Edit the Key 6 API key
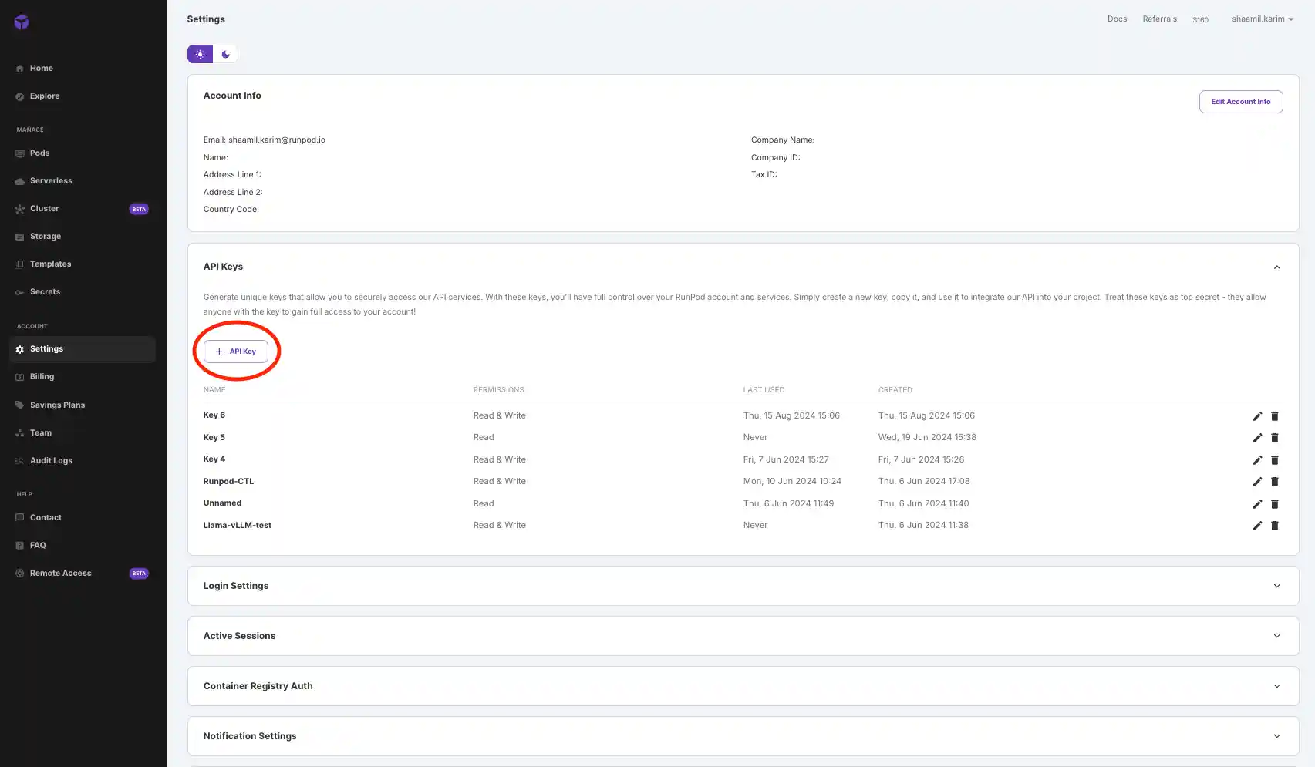1315x767 pixels. 1257,416
